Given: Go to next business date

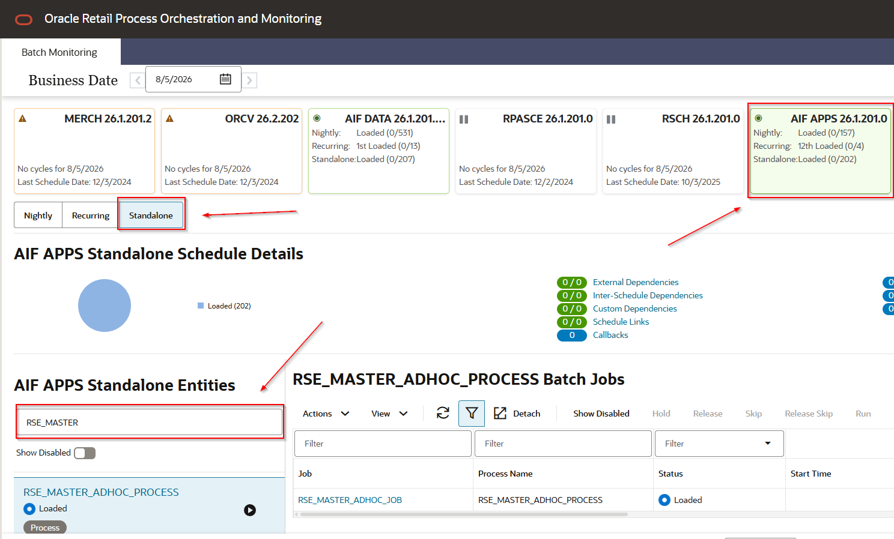Looking at the screenshot, I should 249,80.
